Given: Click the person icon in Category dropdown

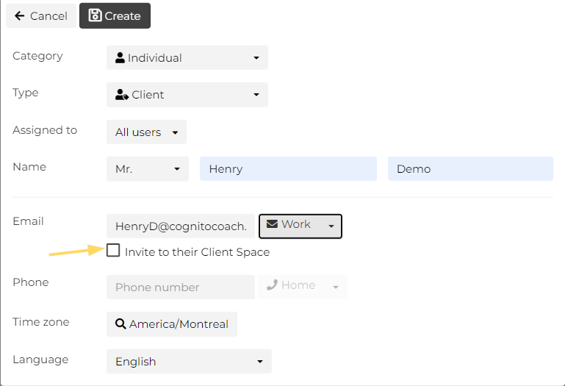Looking at the screenshot, I should 120,58.
